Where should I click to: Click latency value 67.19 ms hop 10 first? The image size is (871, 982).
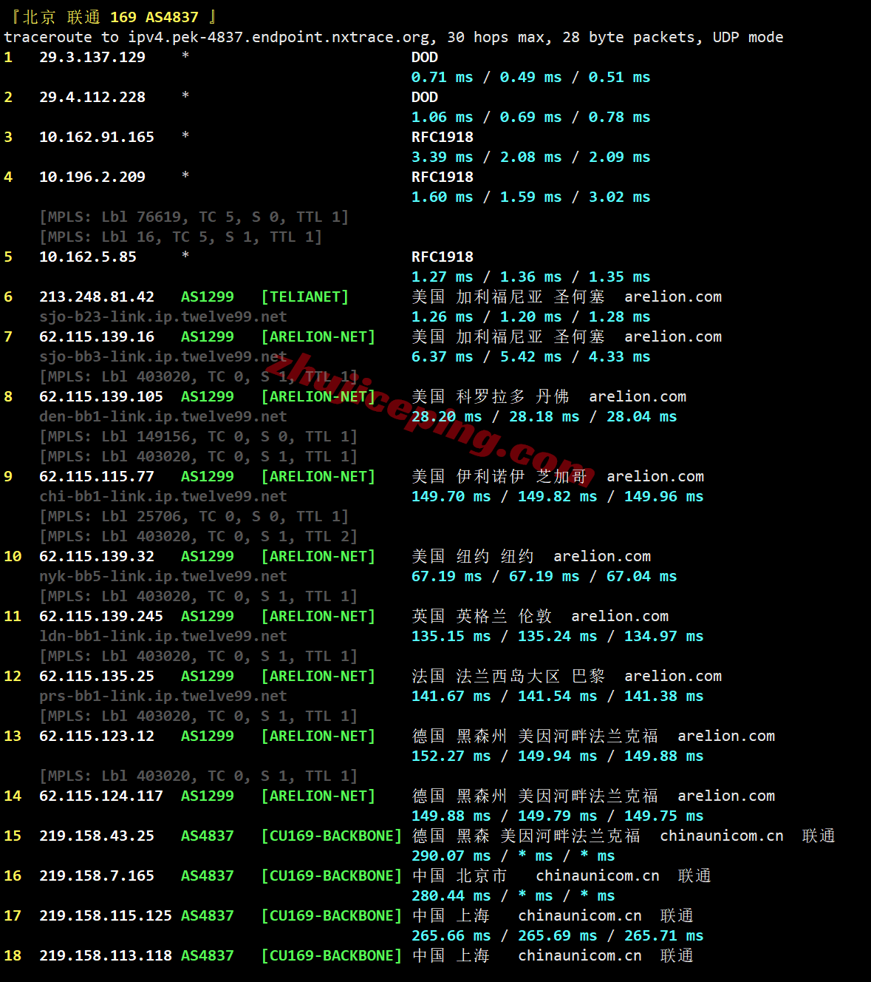tap(446, 576)
